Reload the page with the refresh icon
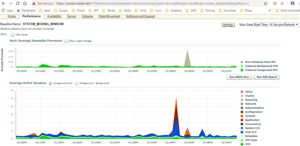300x146 pixels. click(x=18, y=3)
